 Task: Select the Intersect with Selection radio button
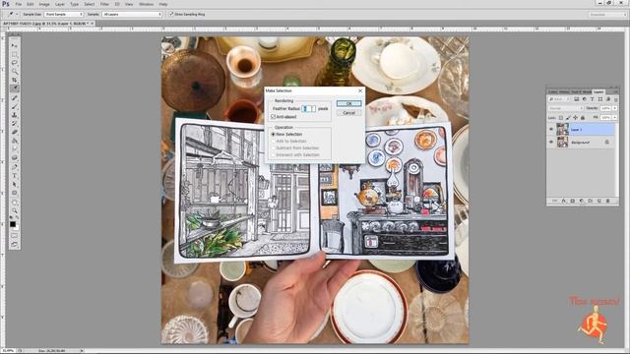[x=274, y=154]
